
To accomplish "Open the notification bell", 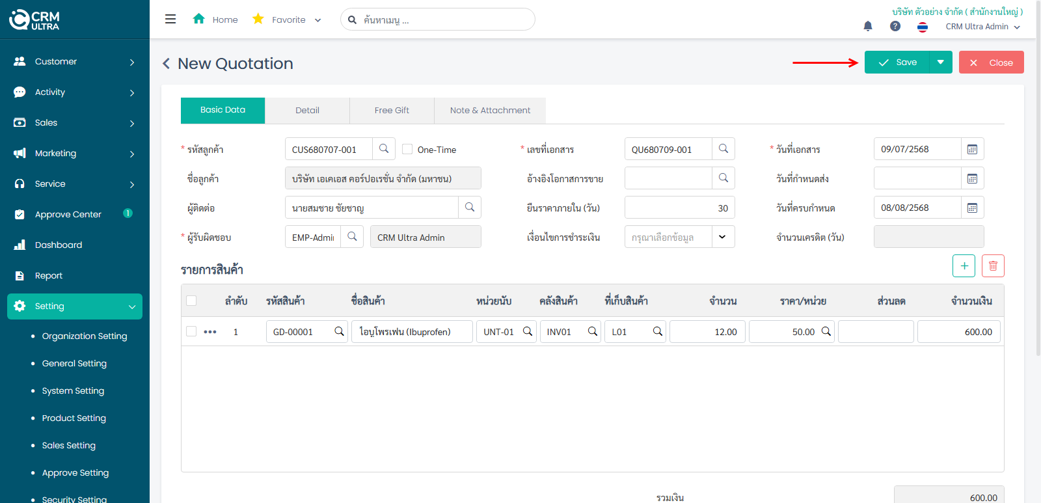I will click(x=868, y=26).
